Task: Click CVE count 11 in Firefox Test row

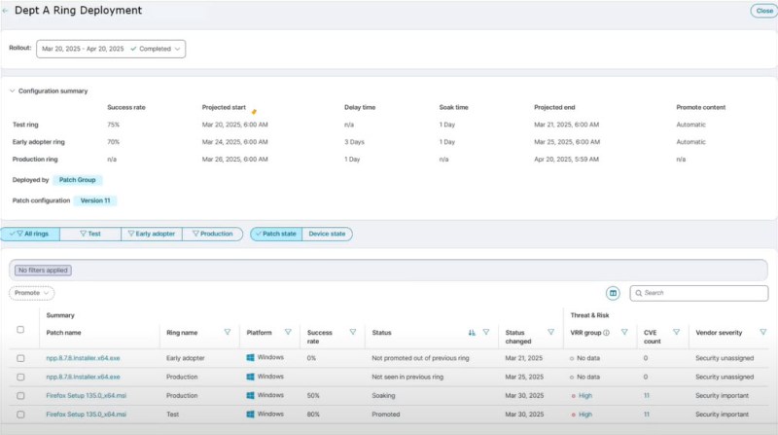Action: click(647, 415)
